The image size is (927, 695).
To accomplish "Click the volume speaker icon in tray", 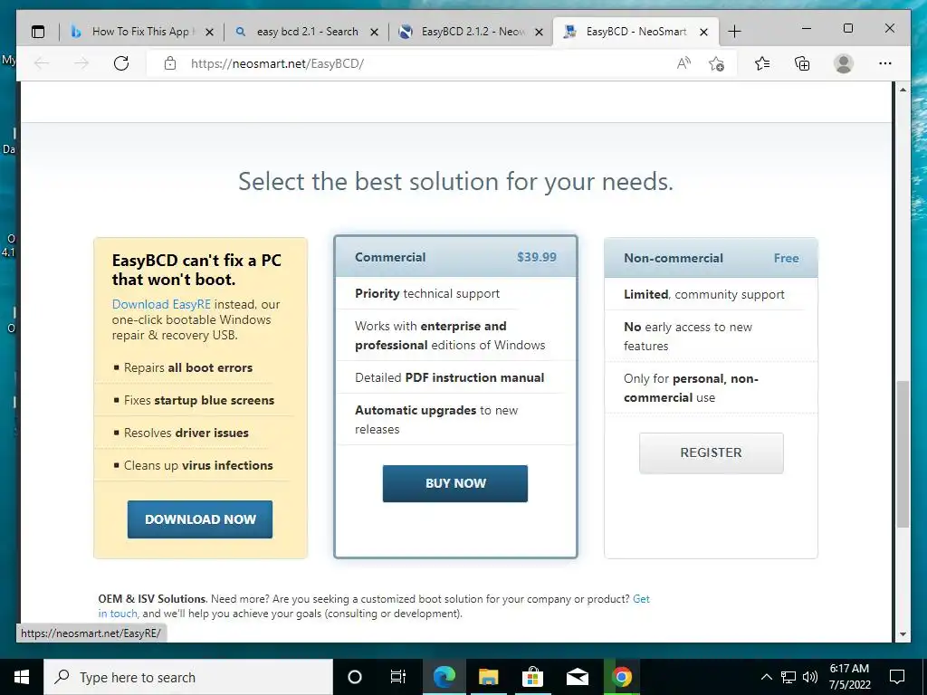I will [810, 677].
